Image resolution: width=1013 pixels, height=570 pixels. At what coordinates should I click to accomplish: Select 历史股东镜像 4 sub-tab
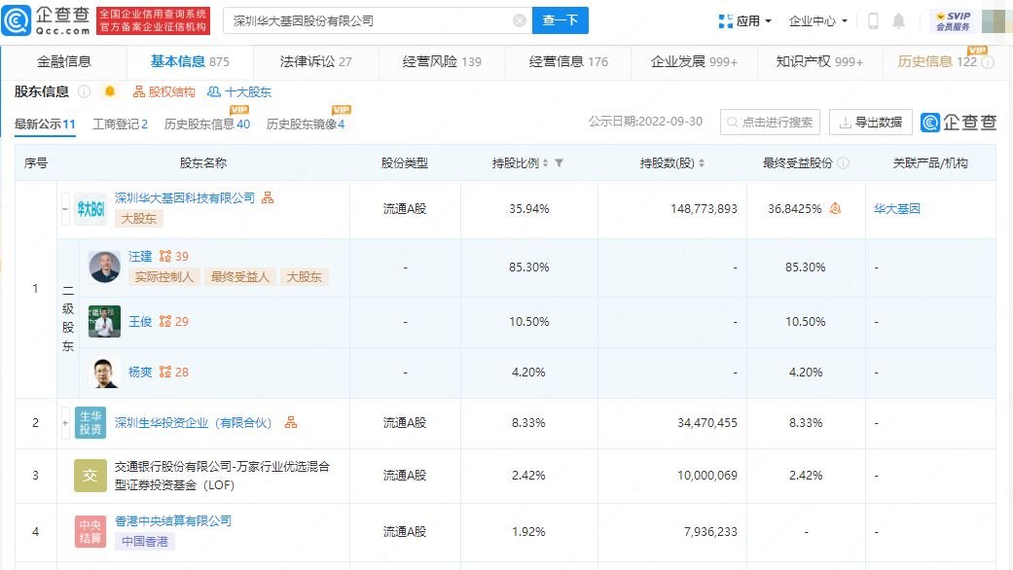click(x=305, y=124)
